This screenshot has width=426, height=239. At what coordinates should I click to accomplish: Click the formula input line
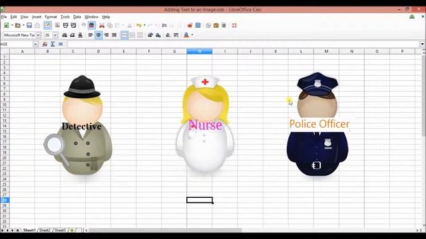pyautogui.click(x=242, y=44)
